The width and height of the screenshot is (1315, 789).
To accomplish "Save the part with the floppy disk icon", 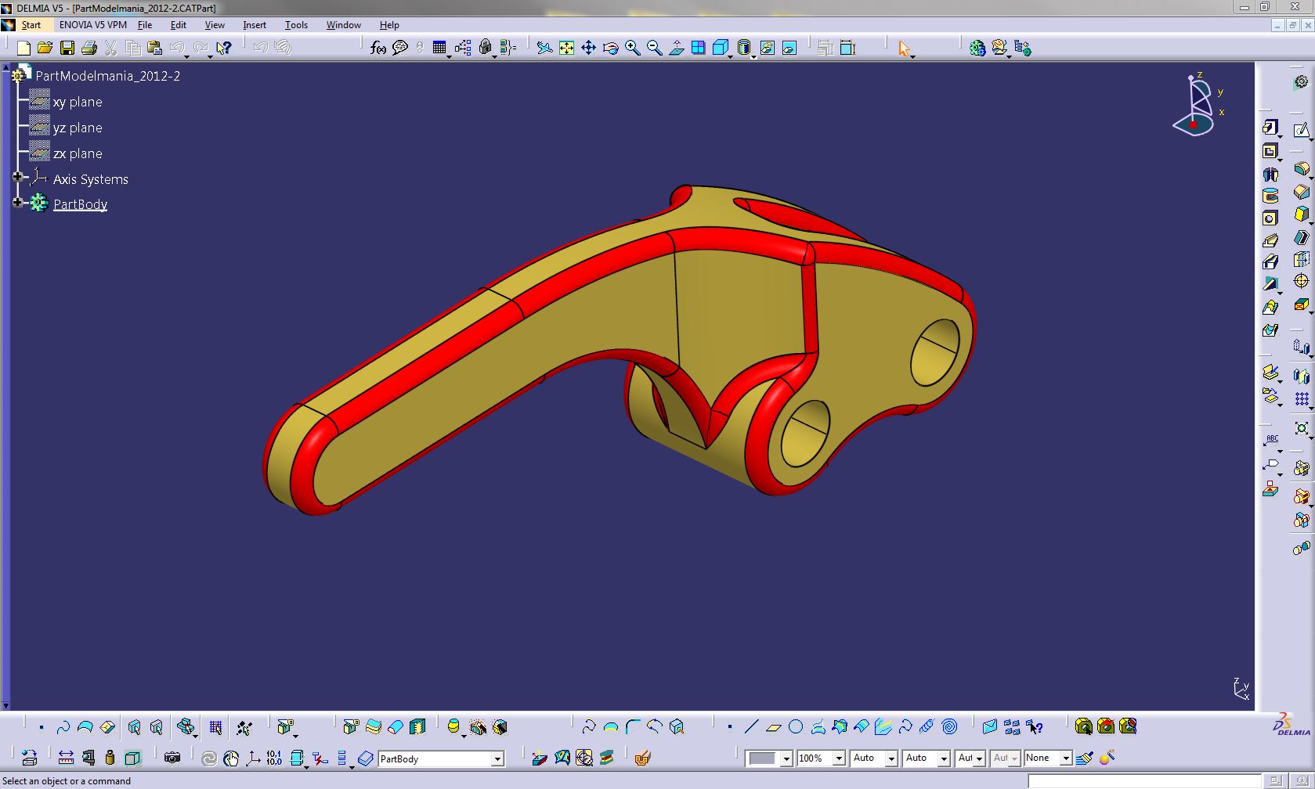I will pos(67,48).
